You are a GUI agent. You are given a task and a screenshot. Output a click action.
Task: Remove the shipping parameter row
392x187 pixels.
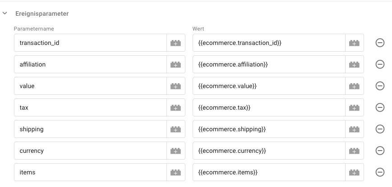coord(380,129)
